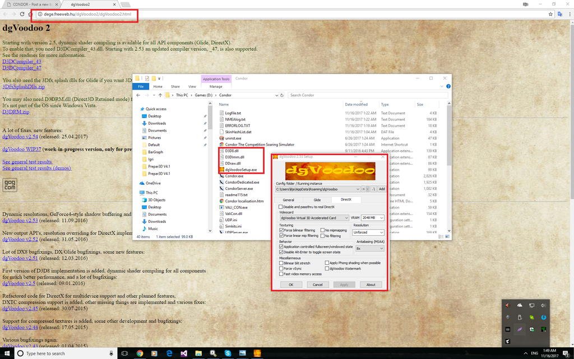Click the Search Condor field
This screenshot has height=359, width=574.
point(368,95)
